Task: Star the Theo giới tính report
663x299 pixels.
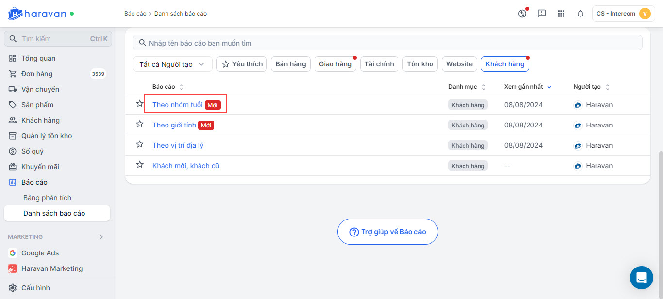Action: [140, 124]
